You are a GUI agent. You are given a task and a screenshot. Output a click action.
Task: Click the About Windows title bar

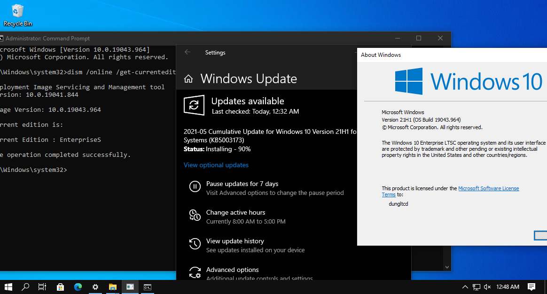[x=452, y=55]
